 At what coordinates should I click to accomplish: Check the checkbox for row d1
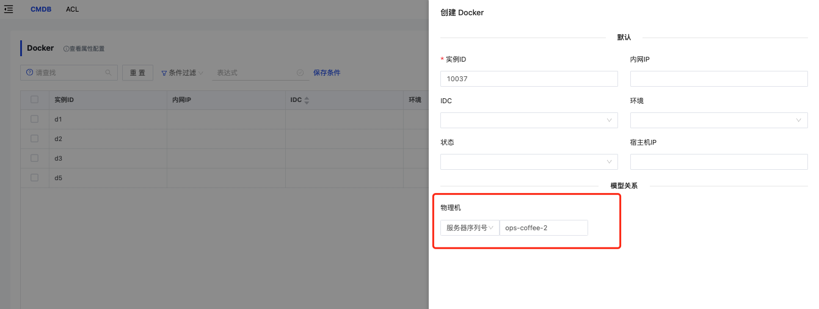click(35, 119)
